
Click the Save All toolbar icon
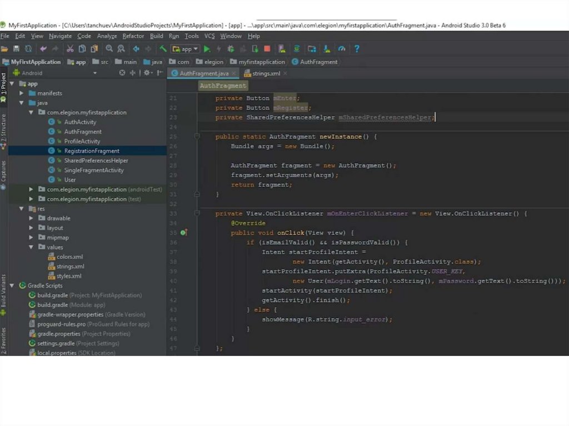coord(16,49)
